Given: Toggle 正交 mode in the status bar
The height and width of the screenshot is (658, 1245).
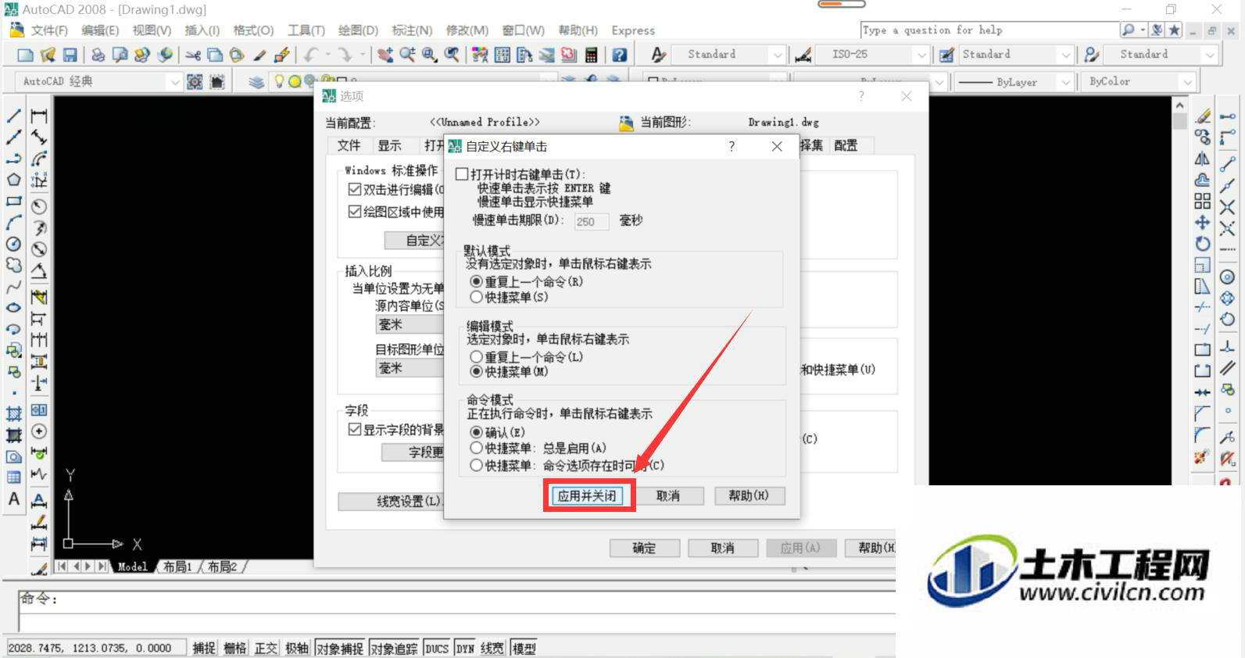Looking at the screenshot, I should click(x=266, y=648).
